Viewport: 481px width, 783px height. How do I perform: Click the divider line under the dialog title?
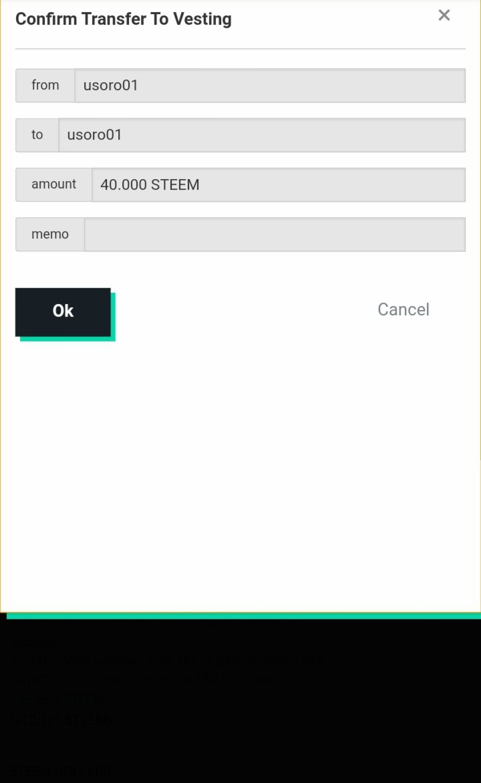240,49
